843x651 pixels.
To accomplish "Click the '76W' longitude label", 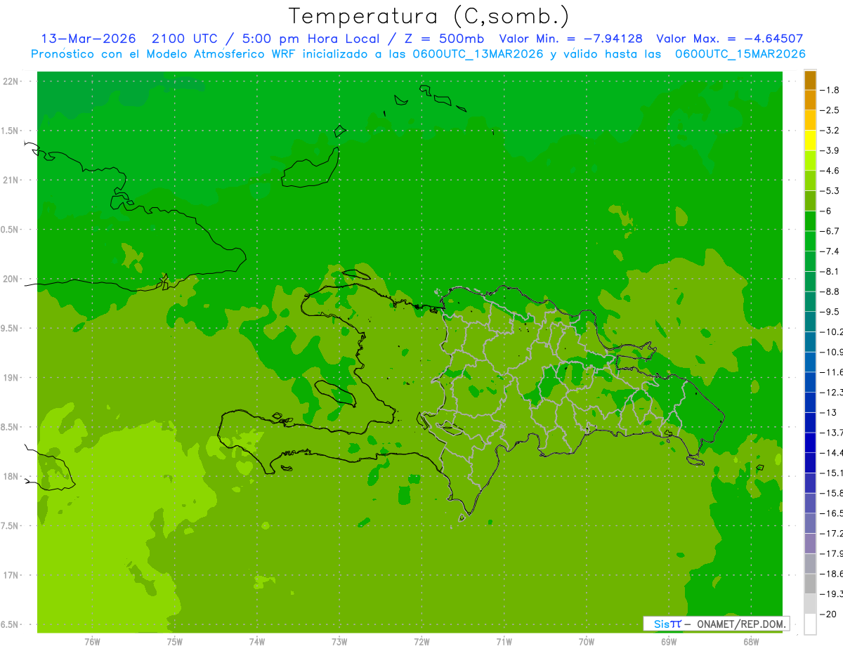I will click(x=92, y=642).
